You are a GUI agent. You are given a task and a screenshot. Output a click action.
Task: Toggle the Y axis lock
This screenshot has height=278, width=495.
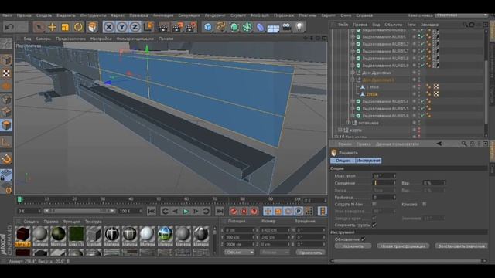(x=122, y=27)
